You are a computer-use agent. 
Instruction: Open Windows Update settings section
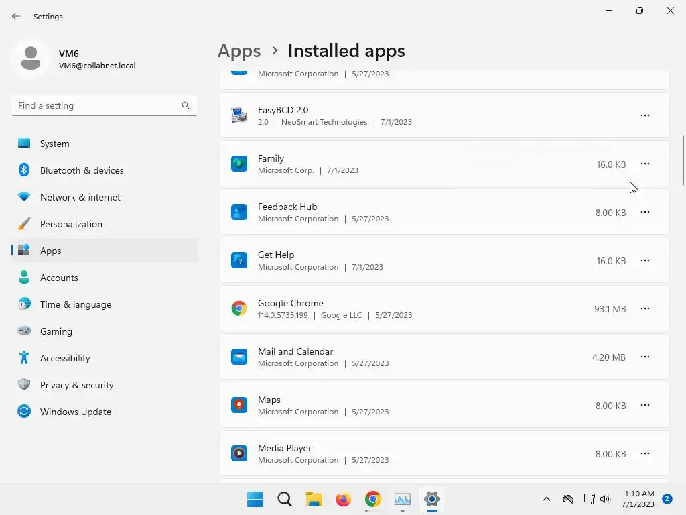pyautogui.click(x=76, y=412)
